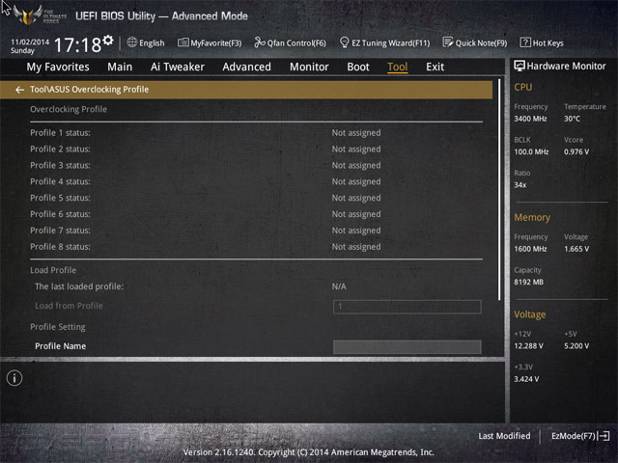Click memory frequency 1600 MHz value
Screen dimensions: 618x463
(x=530, y=249)
